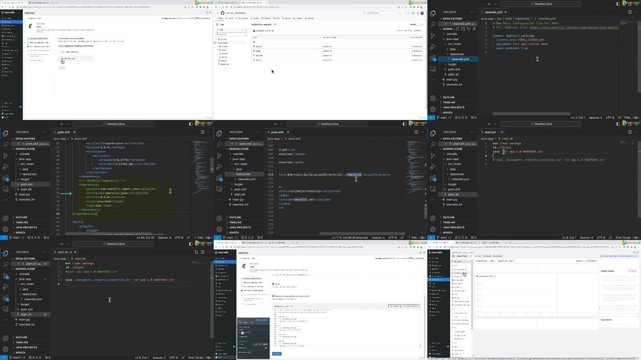Open main.py in pom.xml line-43 window explorer

pyautogui.click(x=24, y=194)
